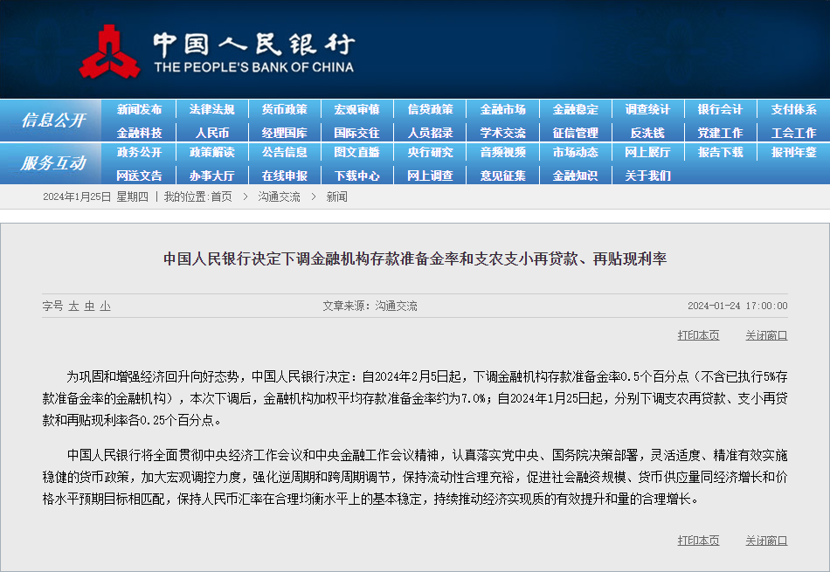
Task: Open the 人民币 section
Action: [x=211, y=133]
